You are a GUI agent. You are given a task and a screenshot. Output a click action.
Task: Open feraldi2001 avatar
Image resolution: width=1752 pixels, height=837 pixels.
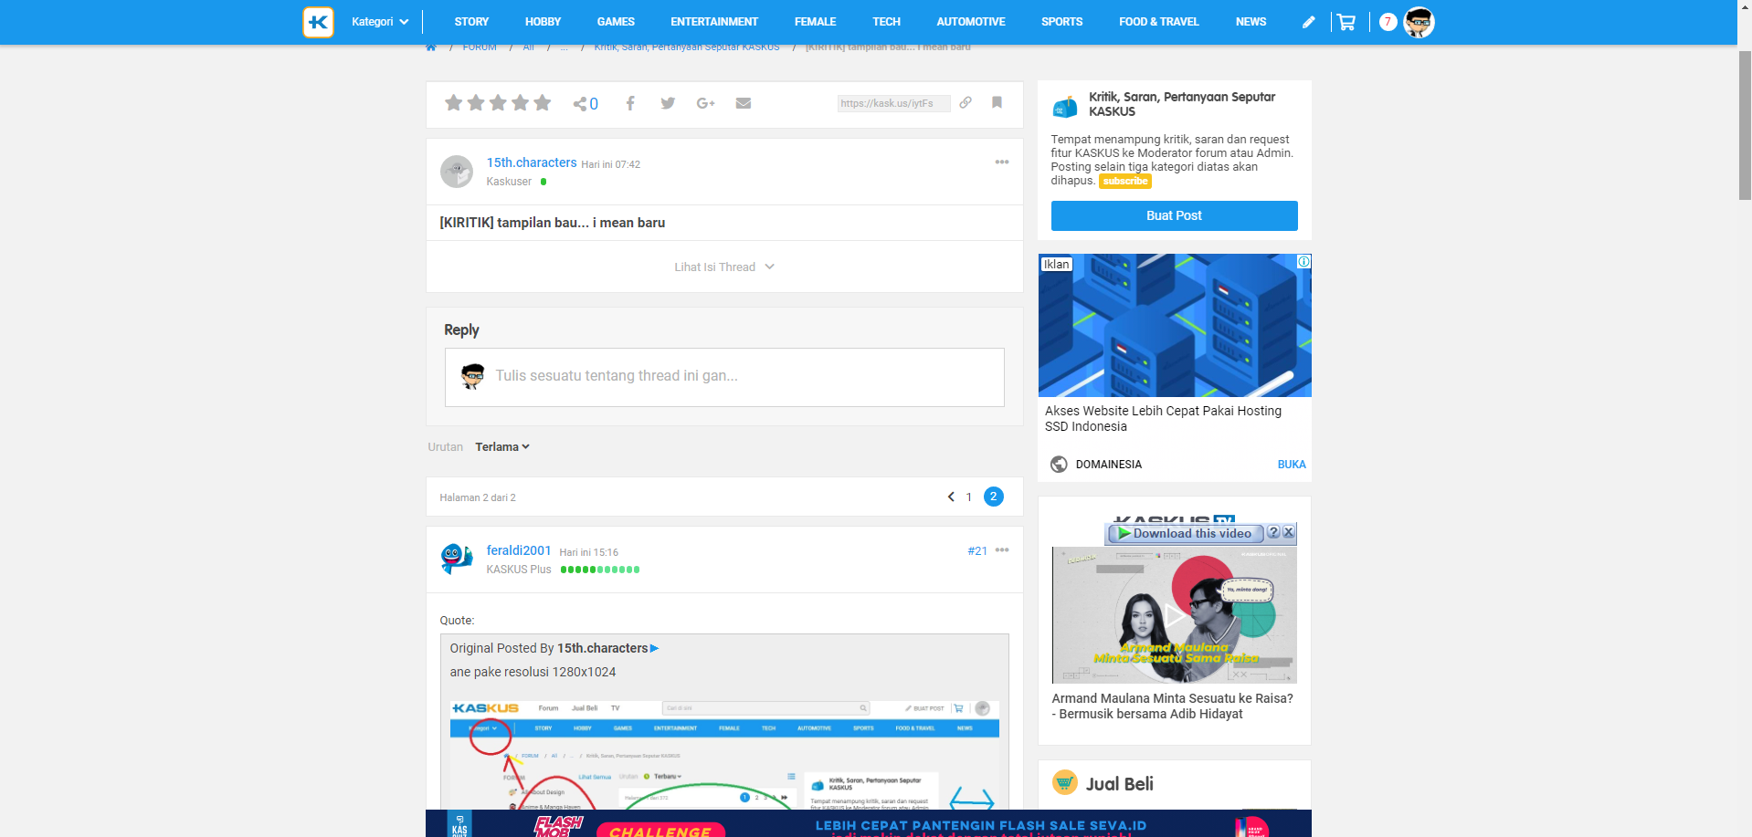pos(456,558)
